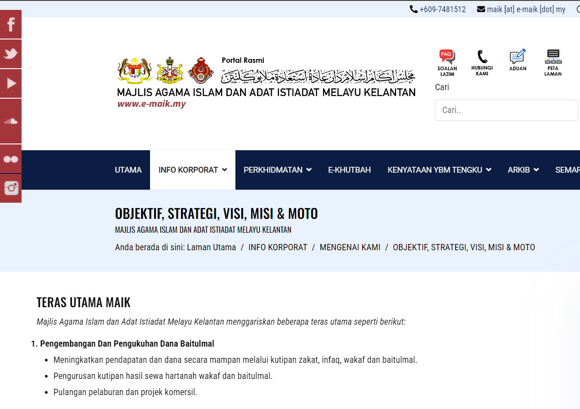Click the MENGENAI KAMI breadcrumb link
This screenshot has width=580, height=409.
pos(350,247)
